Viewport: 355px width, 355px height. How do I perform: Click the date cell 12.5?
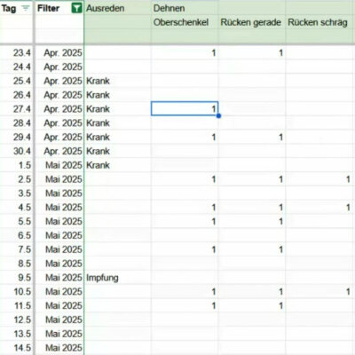(x=16, y=319)
